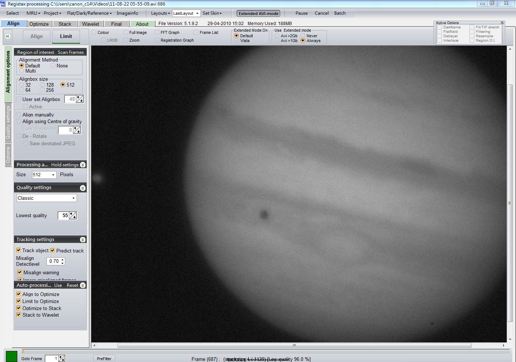516x362 pixels.
Task: Toggle Align to Optimize checkbox
Action: pyautogui.click(x=19, y=294)
